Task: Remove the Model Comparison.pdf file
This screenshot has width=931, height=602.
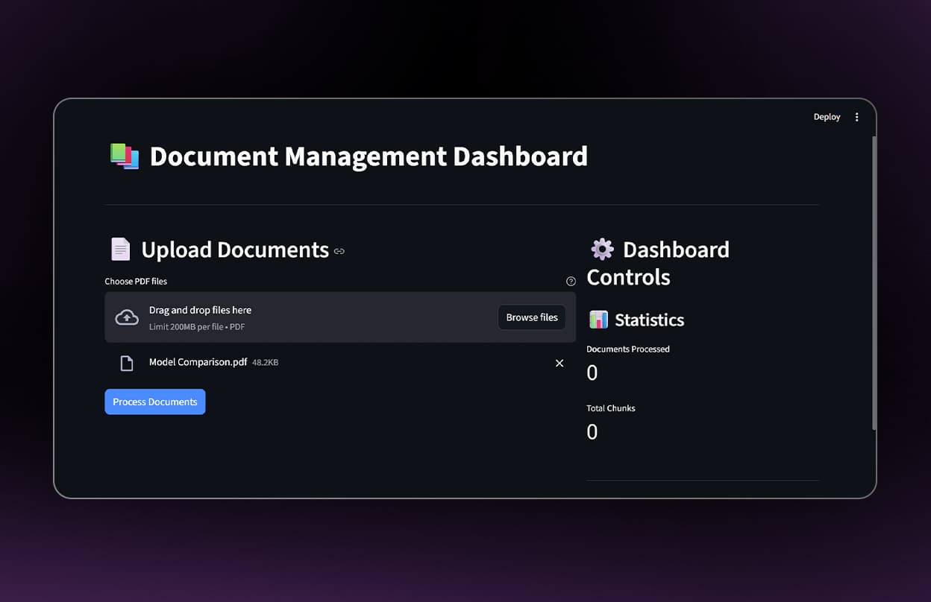Action: (559, 363)
